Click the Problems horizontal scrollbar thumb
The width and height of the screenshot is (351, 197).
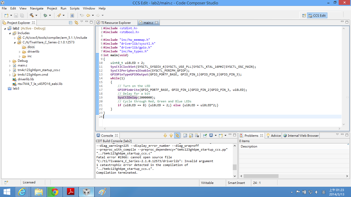(261, 176)
